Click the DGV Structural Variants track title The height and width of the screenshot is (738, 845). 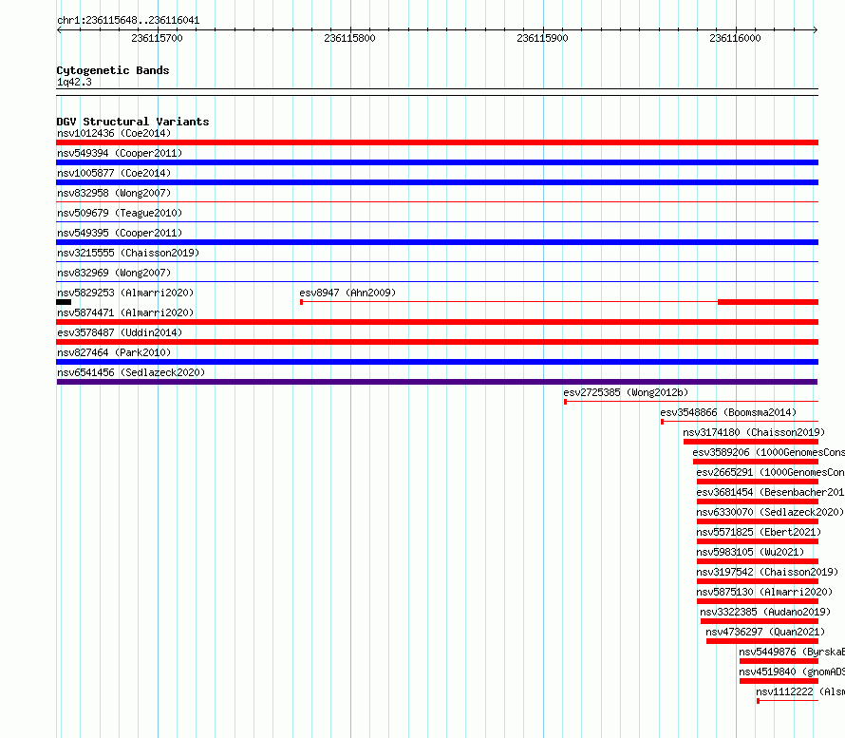point(133,122)
